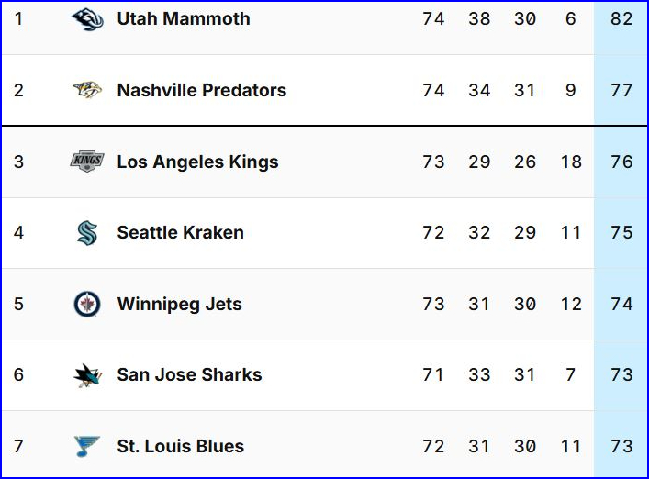
Task: Open the Nashville Predators team link
Action: (x=202, y=90)
